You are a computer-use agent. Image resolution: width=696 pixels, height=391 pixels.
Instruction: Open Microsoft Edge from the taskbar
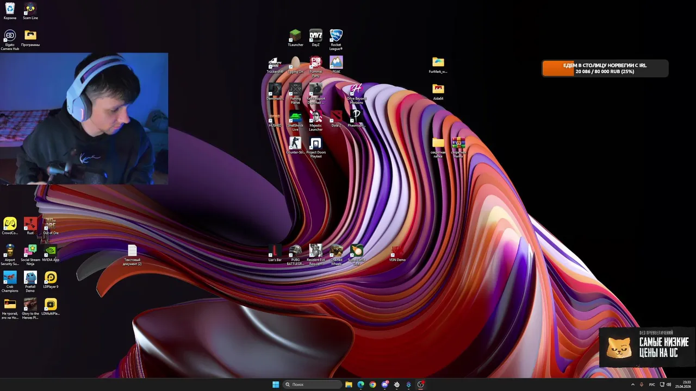(x=361, y=384)
